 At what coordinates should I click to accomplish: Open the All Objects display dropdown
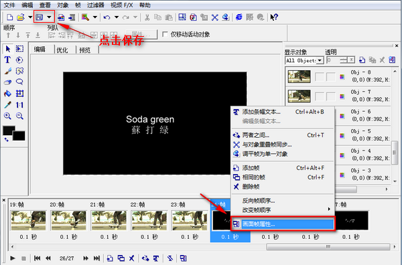[320, 60]
